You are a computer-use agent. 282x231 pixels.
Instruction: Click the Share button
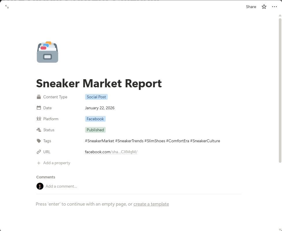click(x=251, y=7)
